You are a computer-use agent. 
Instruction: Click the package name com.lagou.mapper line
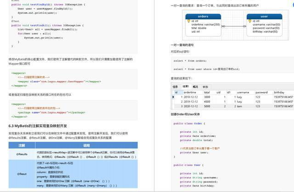click(x=51, y=112)
